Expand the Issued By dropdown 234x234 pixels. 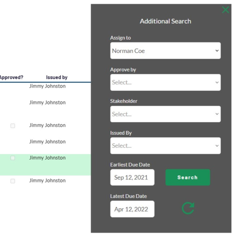coord(165,146)
